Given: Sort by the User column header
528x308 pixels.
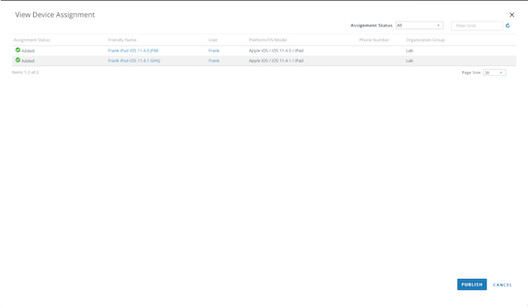Looking at the screenshot, I should coord(213,40).
